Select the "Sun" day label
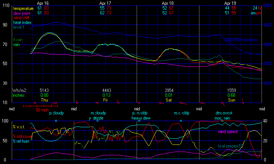This screenshot has width=274, height=164. coord(232,100)
